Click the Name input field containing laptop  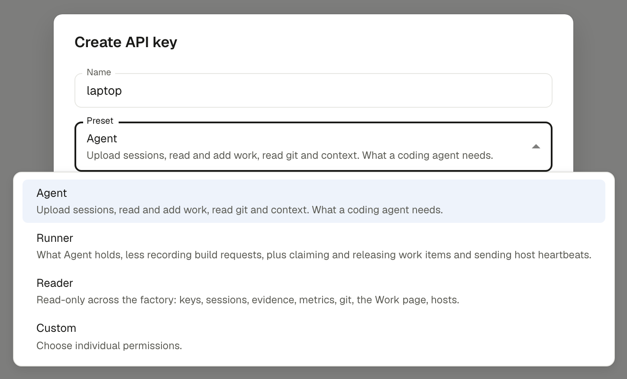point(313,90)
